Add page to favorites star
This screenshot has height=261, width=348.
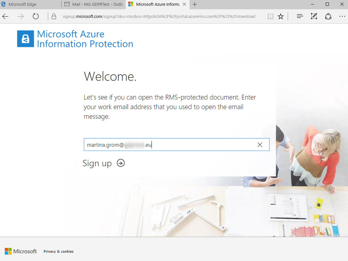coord(281,16)
